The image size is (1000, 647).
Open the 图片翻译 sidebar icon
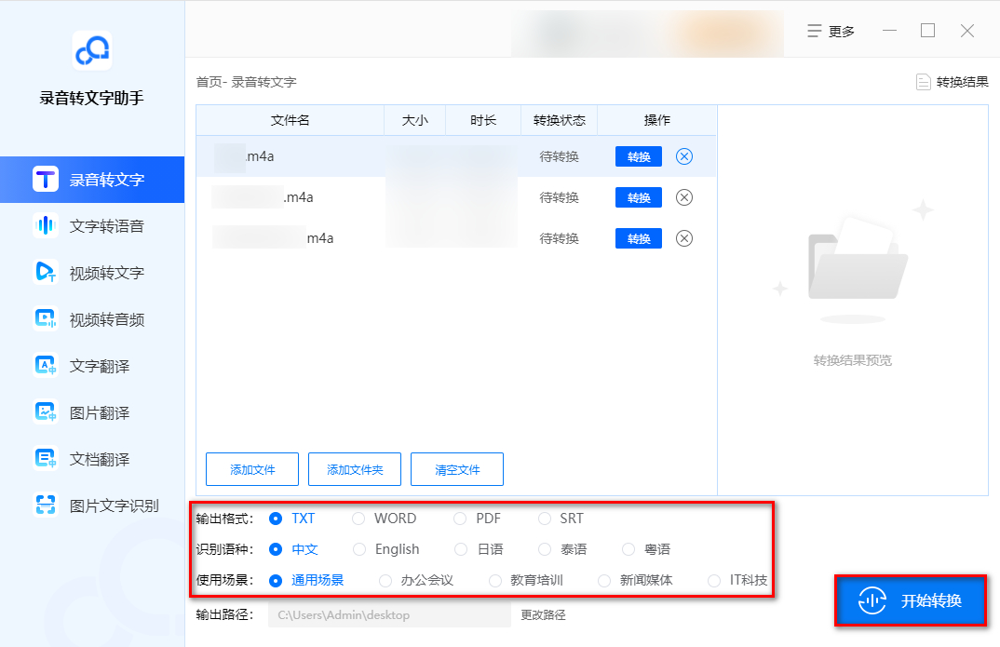click(x=46, y=412)
